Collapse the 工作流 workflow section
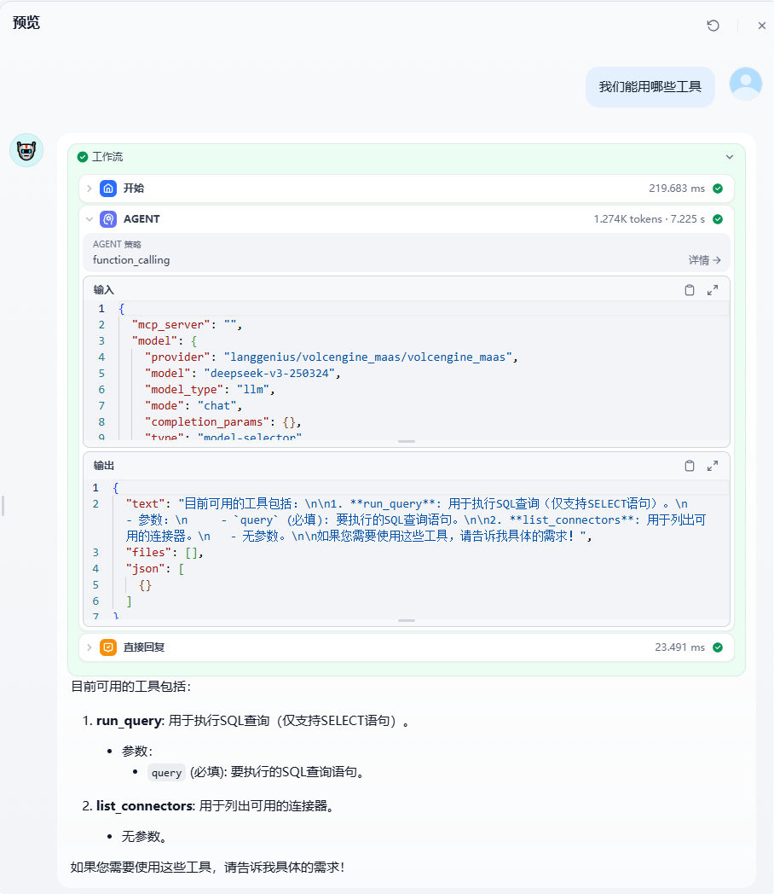774x894 pixels. pos(730,157)
